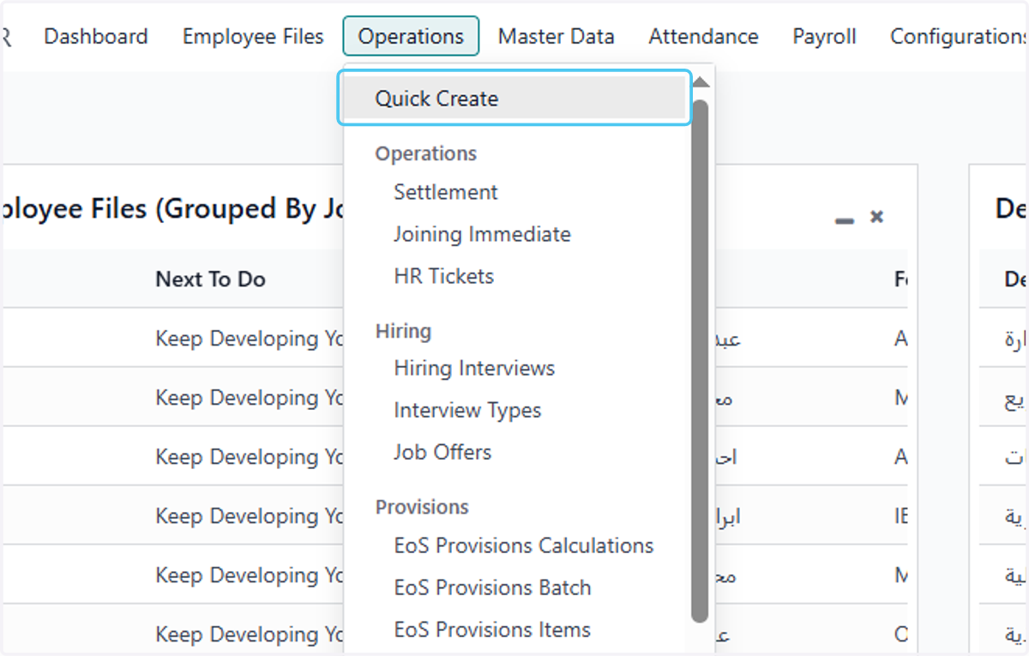Click the Employee Files (Grouped By) panel title
The height and width of the screenshot is (656, 1029).
click(x=172, y=208)
